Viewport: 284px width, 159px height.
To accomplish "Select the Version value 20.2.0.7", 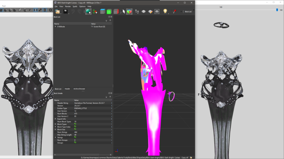I will pyautogui.click(x=77, y=106).
